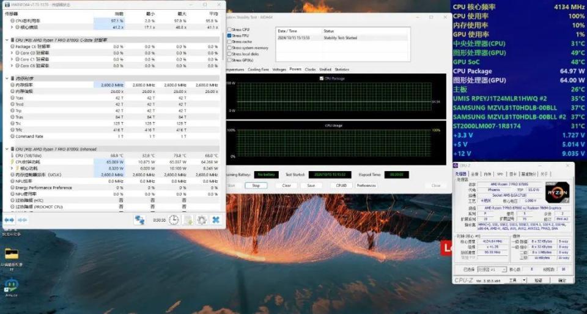Click the HWiNFO network sharing icon
Screen dimensions: 587x314
[x=140, y=219]
